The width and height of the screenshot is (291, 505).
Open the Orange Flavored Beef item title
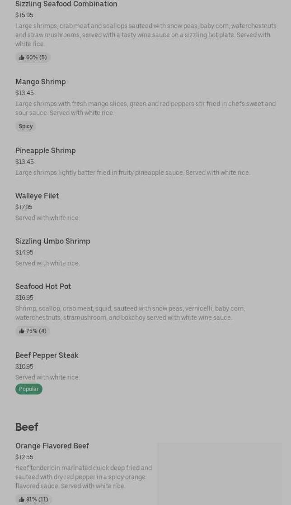coord(52,446)
